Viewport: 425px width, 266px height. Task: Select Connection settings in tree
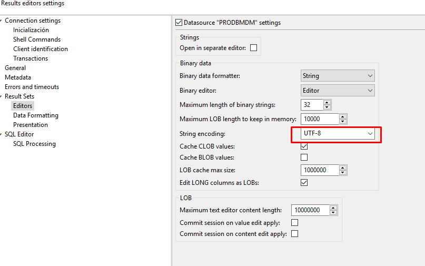coord(33,21)
